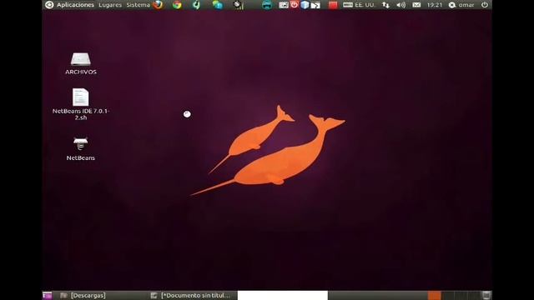Open the power session menu icon
Viewport: 534px width, 300px height.
coord(485,5)
